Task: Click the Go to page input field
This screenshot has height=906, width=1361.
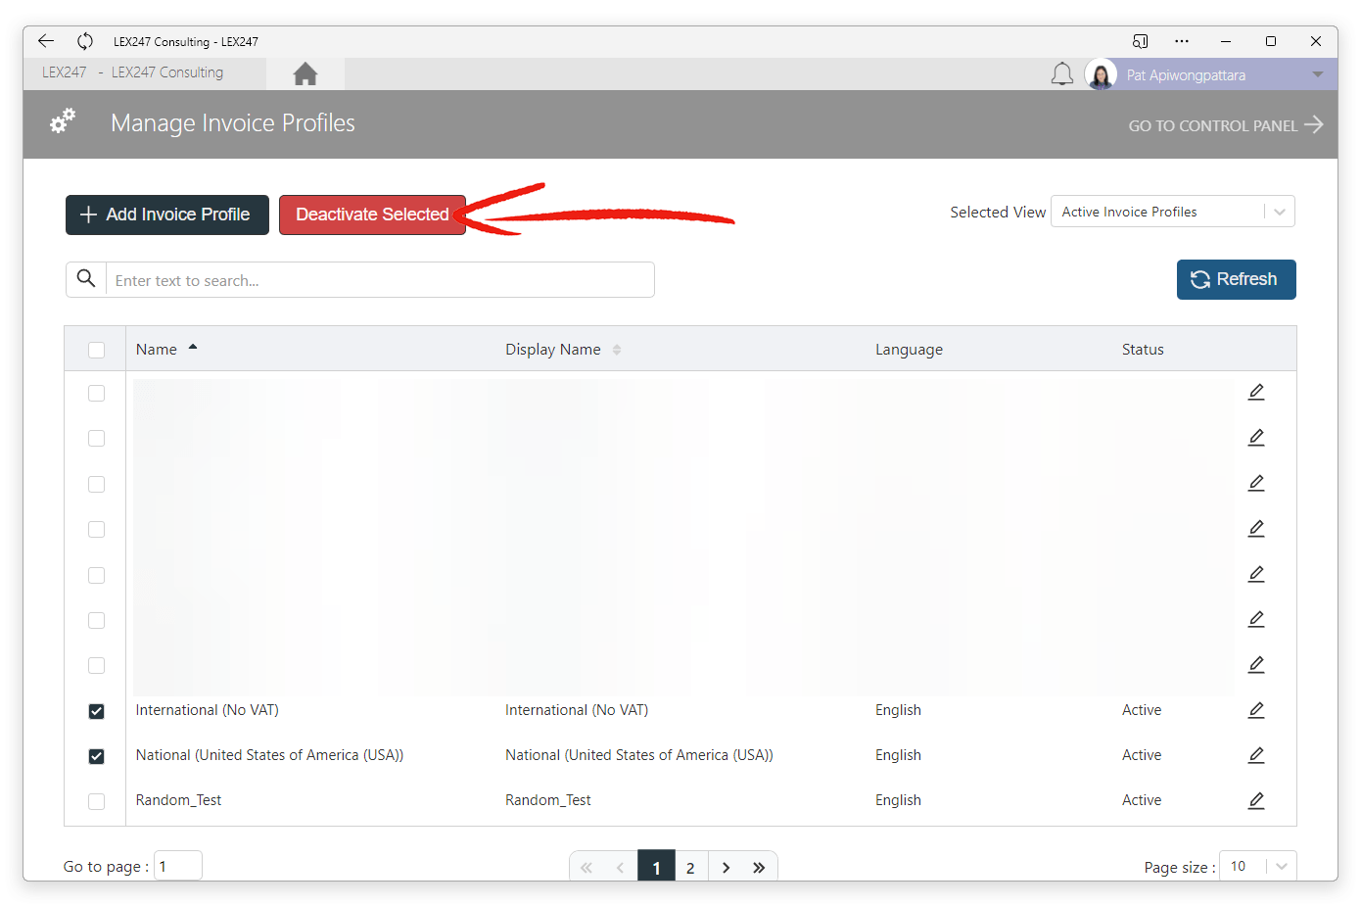Action: 177,865
